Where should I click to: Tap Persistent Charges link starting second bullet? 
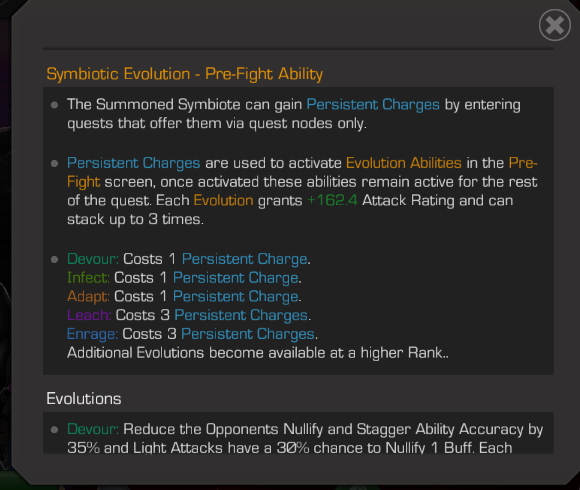click(x=133, y=163)
